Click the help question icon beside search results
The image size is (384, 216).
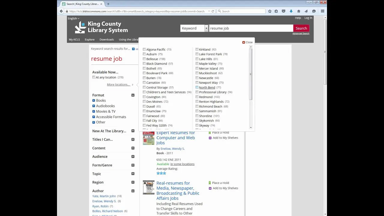pos(133,49)
